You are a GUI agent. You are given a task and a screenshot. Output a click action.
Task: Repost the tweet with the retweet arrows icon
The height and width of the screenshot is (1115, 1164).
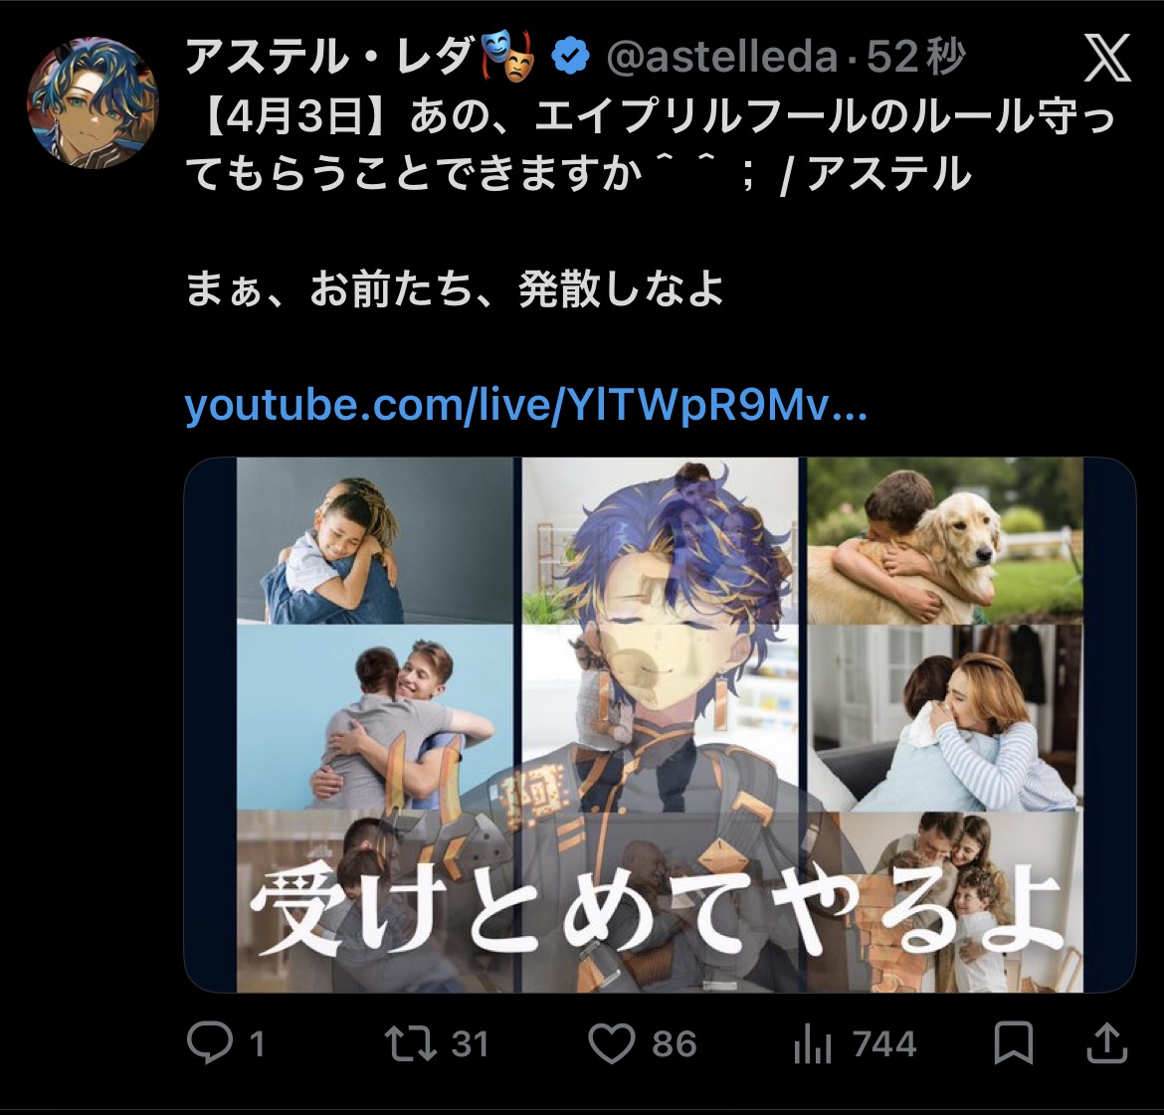click(411, 1042)
